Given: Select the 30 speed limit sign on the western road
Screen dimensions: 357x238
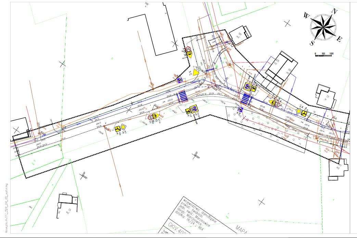Looking at the screenshot, I should (x=150, y=117).
